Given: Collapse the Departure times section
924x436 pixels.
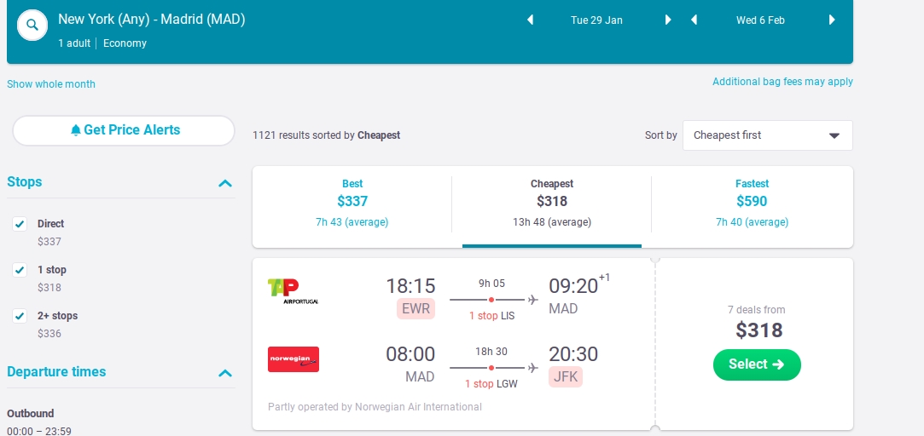Looking at the screenshot, I should coord(225,373).
